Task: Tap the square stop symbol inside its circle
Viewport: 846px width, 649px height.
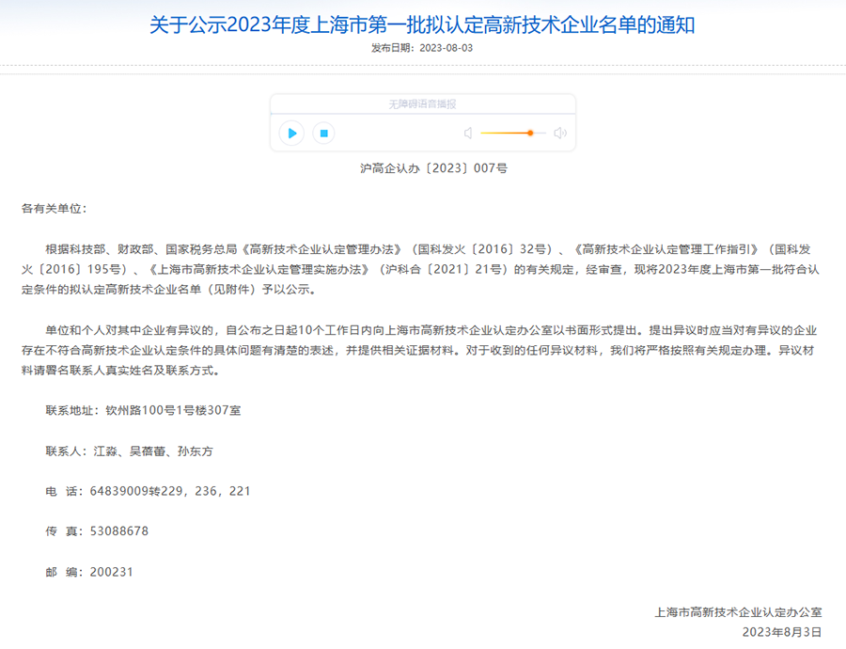Action: [x=324, y=134]
